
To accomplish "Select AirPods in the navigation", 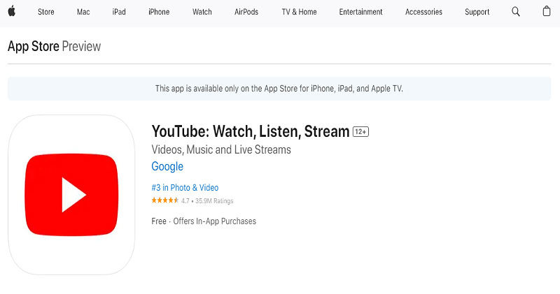I will click(x=246, y=12).
